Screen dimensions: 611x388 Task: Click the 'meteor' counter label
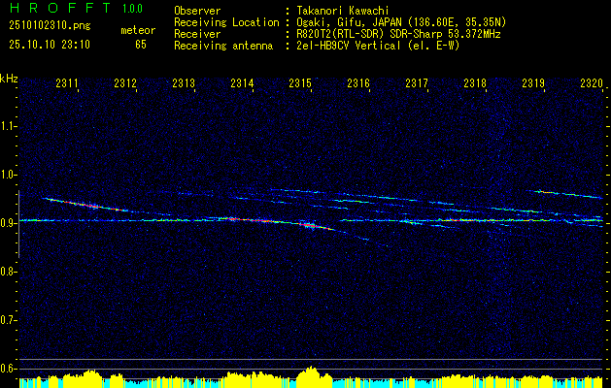(138, 30)
